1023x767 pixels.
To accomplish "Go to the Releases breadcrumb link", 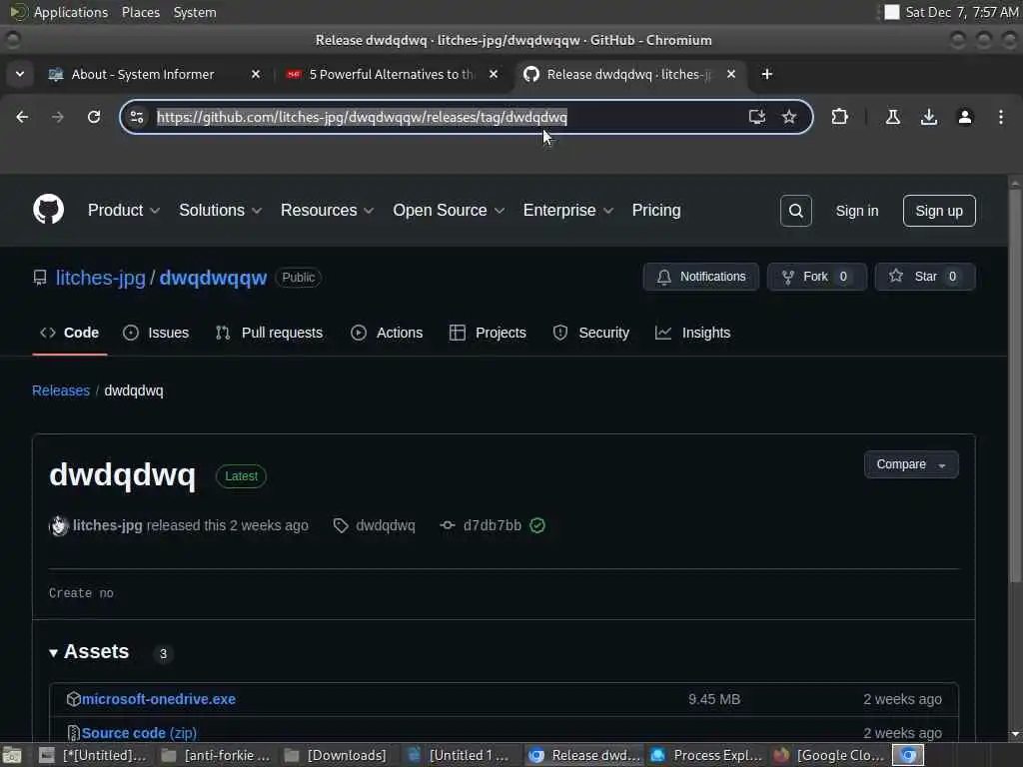I will pos(61,390).
